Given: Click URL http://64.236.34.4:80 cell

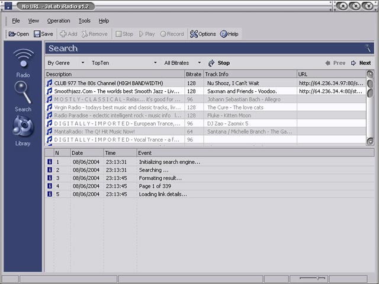Looking at the screenshot, I should click(331, 91).
